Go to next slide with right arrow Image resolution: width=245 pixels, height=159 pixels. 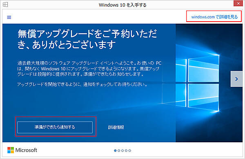pos(236,79)
